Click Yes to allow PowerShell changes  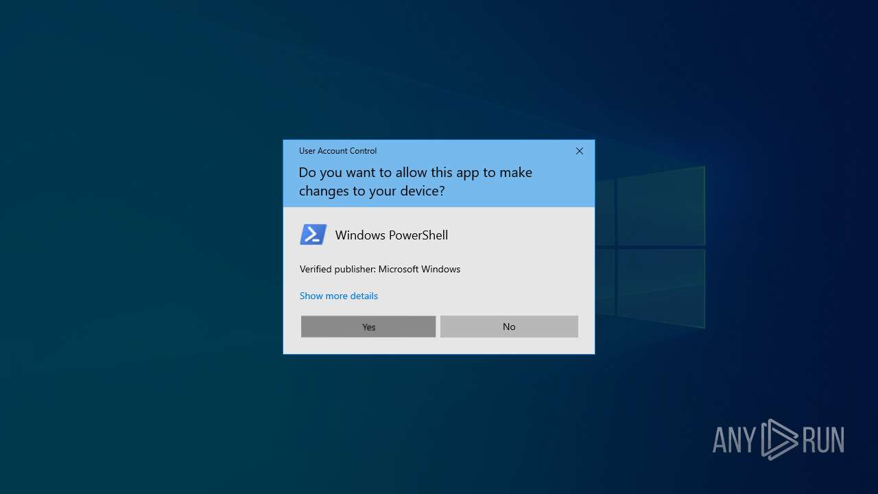point(368,327)
